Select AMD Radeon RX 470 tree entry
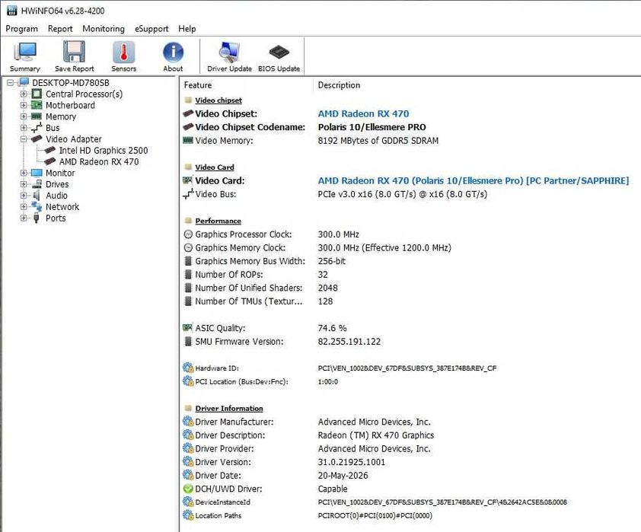This screenshot has height=532, width=641. (98, 162)
